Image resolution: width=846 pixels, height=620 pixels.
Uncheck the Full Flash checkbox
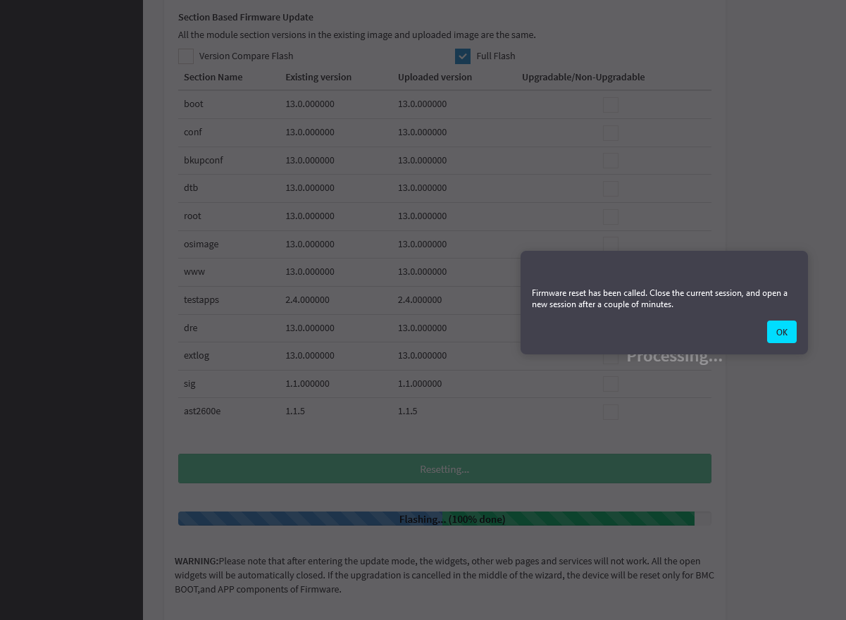point(463,56)
